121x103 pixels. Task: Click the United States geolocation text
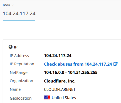[x=64, y=98]
